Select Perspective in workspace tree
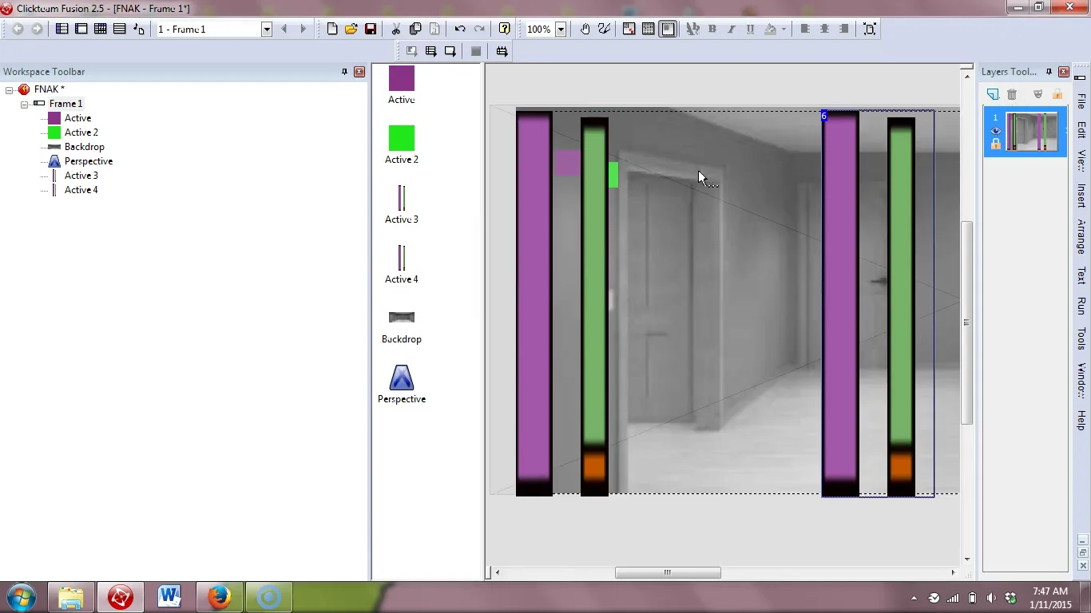Viewport: 1091px width, 613px height. [89, 161]
